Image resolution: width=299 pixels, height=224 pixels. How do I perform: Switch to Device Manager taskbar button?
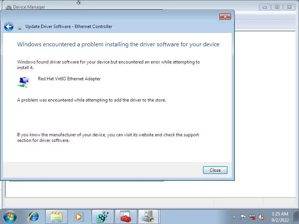(x=148, y=217)
